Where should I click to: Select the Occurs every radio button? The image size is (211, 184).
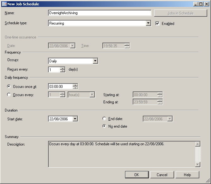[9, 95]
